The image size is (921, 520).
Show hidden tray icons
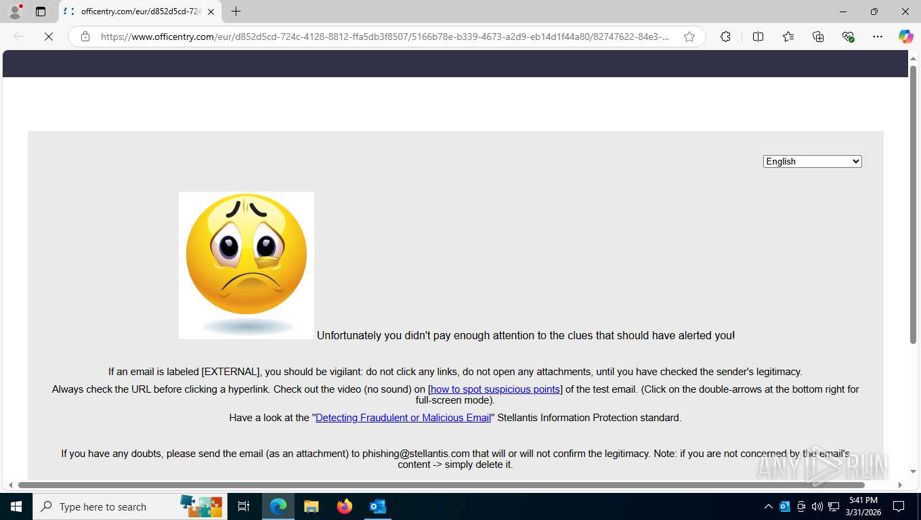[768, 506]
